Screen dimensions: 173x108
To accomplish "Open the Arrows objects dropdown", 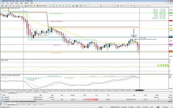I will (122, 6).
